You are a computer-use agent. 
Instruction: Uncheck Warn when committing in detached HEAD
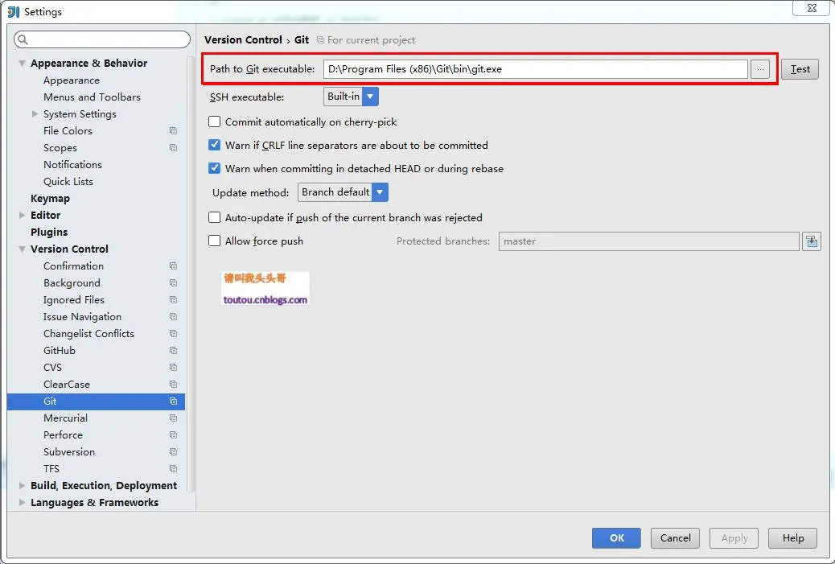tap(214, 168)
